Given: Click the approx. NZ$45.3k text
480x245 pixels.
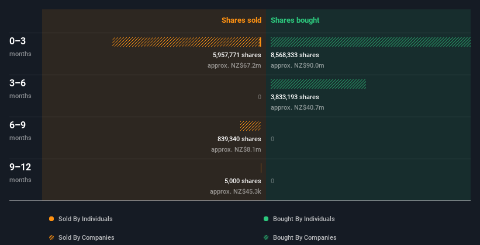Looking at the screenshot, I should [x=236, y=191].
